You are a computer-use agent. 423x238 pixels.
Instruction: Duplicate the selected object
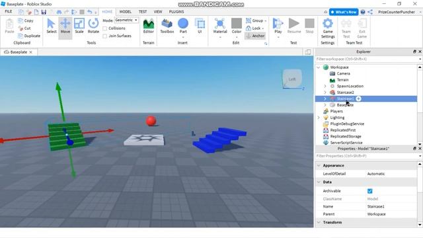[x=29, y=36]
